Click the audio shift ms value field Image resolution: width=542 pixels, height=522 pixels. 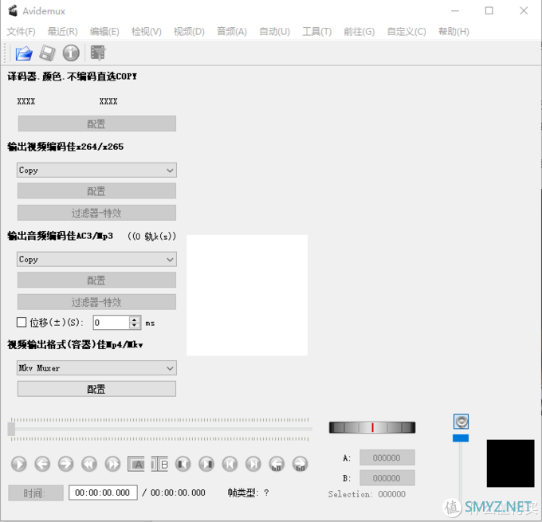(112, 323)
